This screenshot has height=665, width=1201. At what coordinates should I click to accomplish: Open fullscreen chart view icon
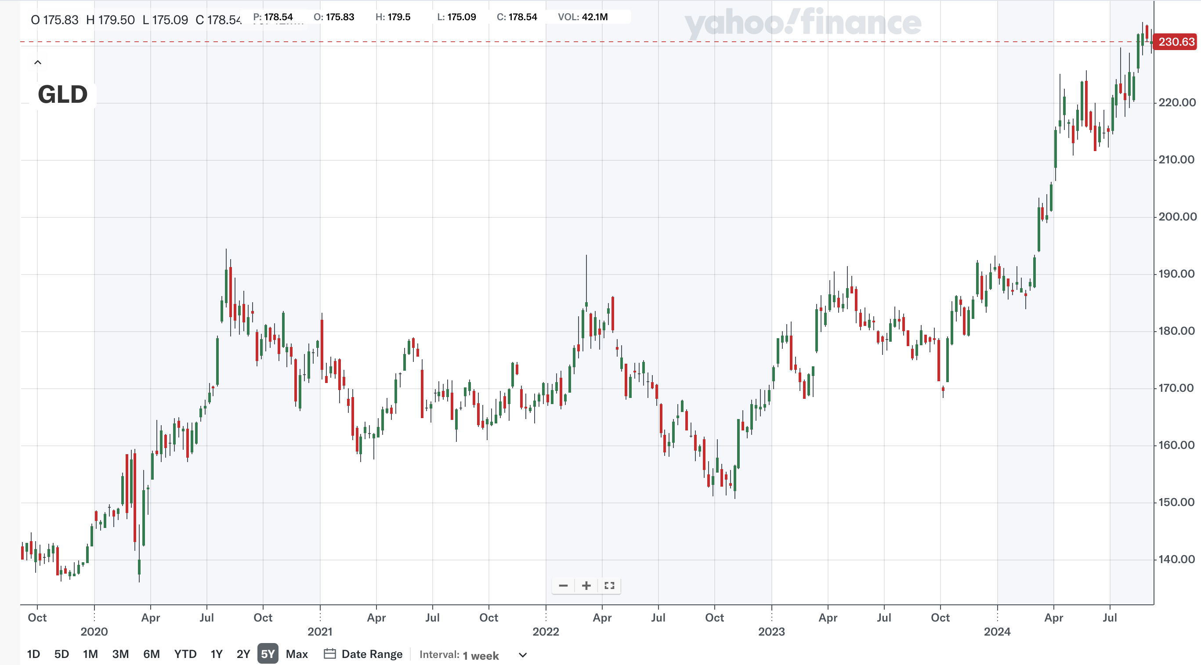click(609, 586)
